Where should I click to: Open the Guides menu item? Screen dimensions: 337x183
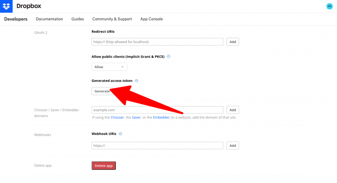click(78, 19)
